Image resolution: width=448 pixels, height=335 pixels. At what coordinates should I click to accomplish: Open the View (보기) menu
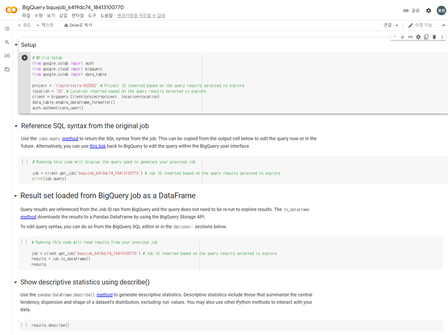tap(51, 16)
